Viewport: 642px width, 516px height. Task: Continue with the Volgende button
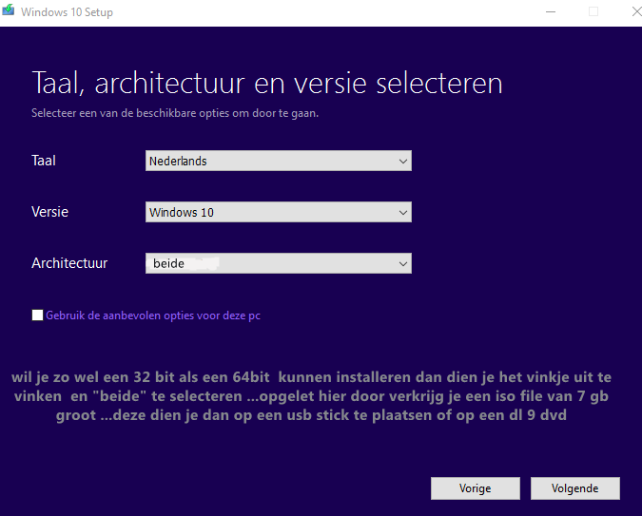tap(575, 488)
